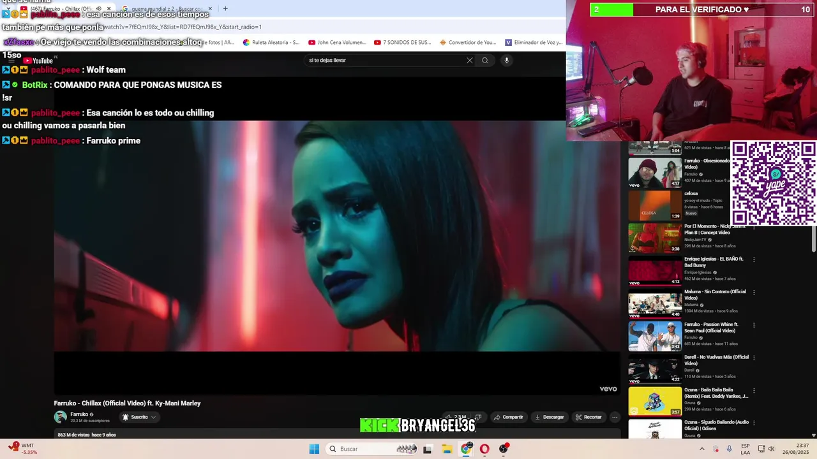The width and height of the screenshot is (817, 459).
Task: Open Task View from the taskbar
Action: click(428, 449)
